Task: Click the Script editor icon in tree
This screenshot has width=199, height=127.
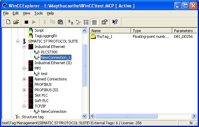Action: pyautogui.click(x=31, y=30)
